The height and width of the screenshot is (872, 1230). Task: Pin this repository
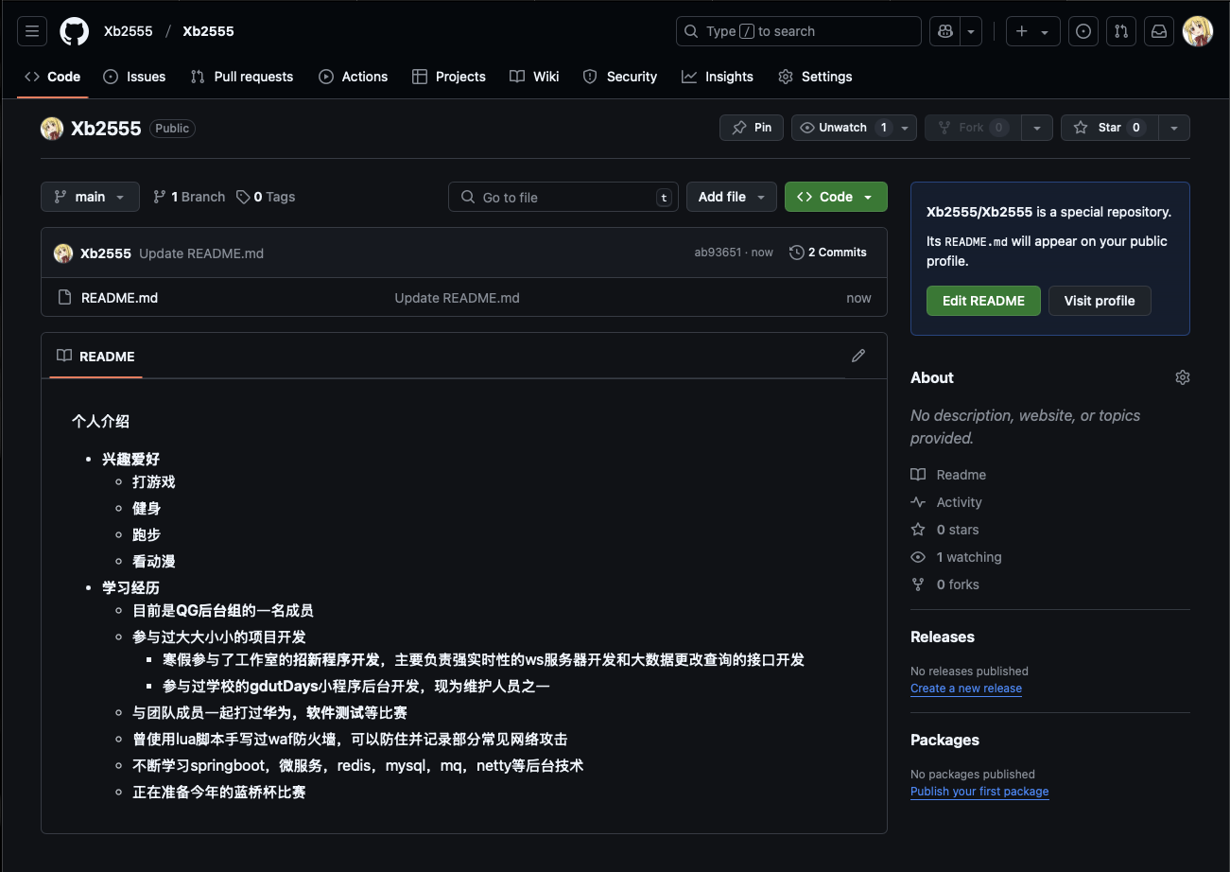752,128
